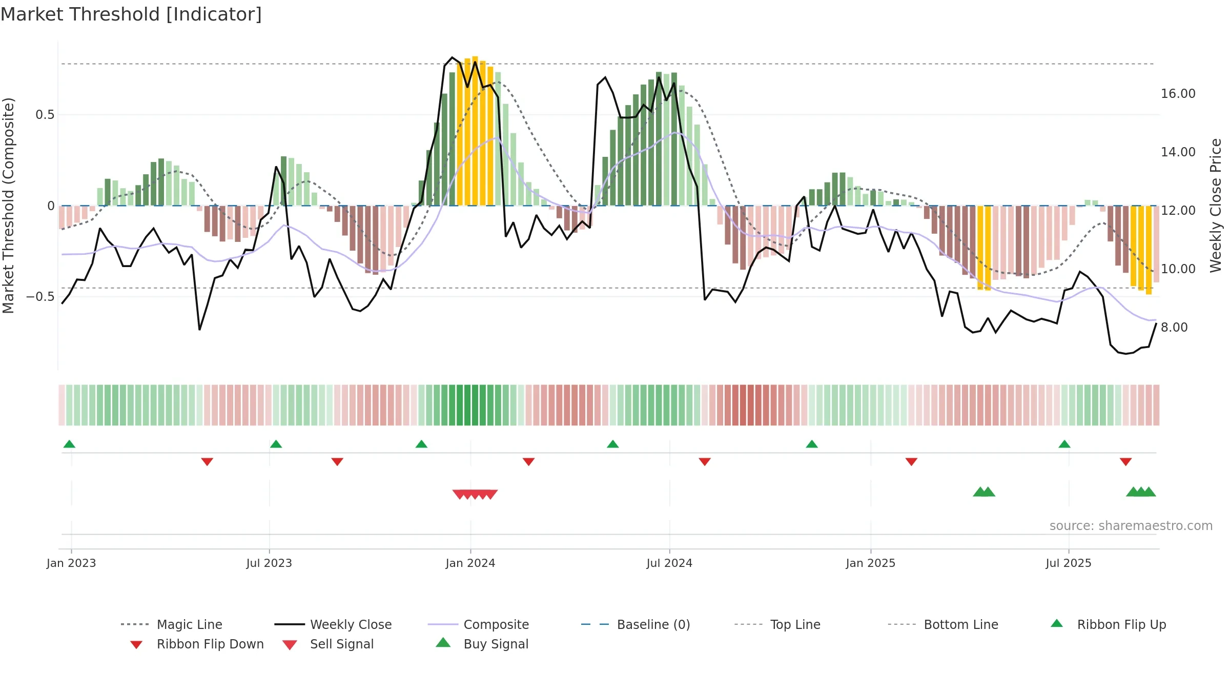Click the Jan 2025 x-axis label
1230x692 pixels.
point(871,563)
